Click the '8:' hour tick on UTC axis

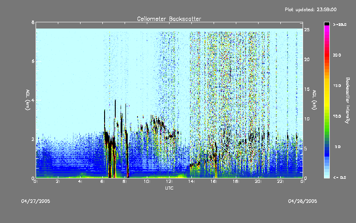click(x=125, y=182)
